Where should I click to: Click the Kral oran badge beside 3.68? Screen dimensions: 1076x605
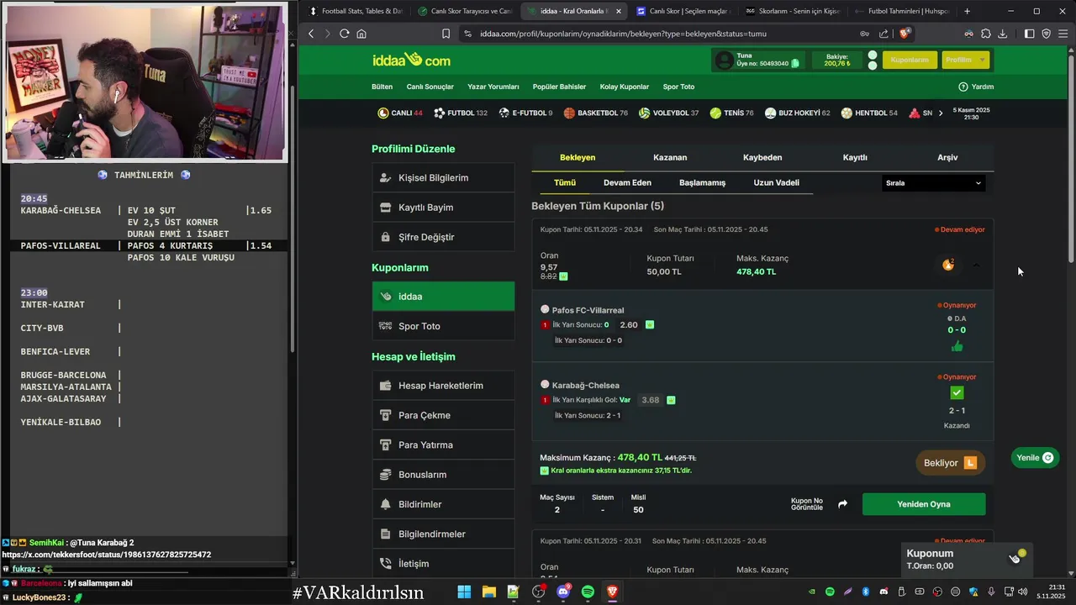pos(671,400)
